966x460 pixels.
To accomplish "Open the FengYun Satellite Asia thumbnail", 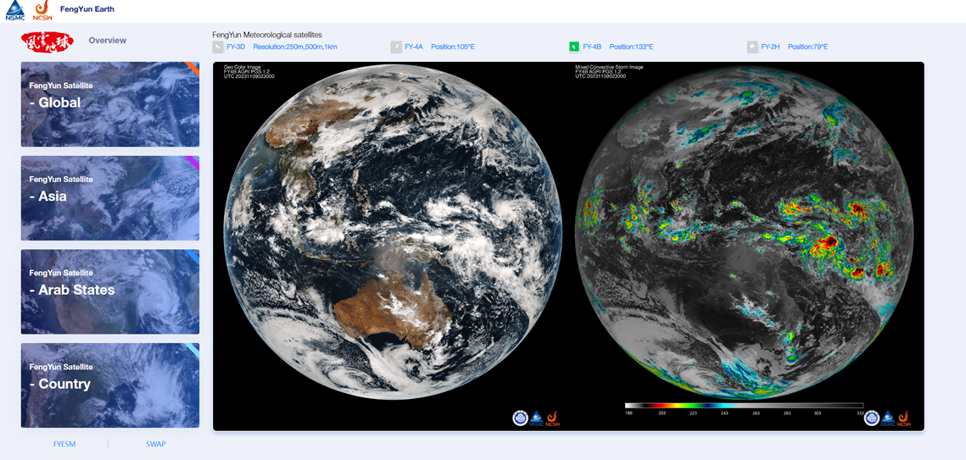I will [110, 198].
